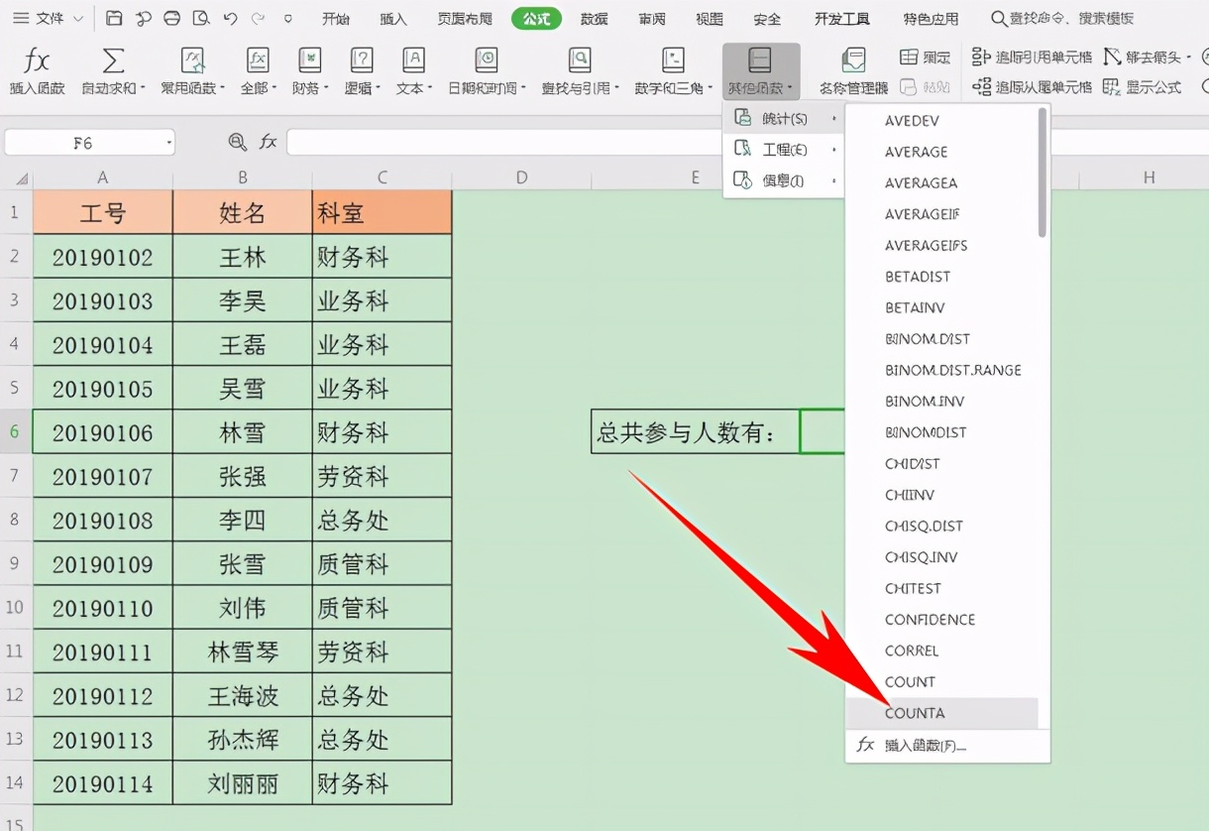Screen dimensions: 1209x831
Task: Click the function list scrollbar
Action: [1043, 173]
